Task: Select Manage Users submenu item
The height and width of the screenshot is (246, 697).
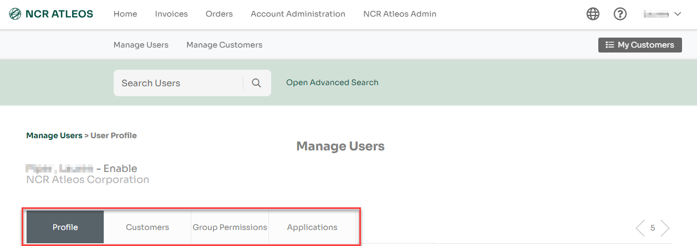Action: click(141, 45)
